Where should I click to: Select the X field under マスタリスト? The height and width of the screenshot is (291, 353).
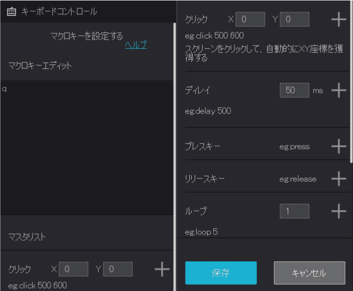coord(73,269)
